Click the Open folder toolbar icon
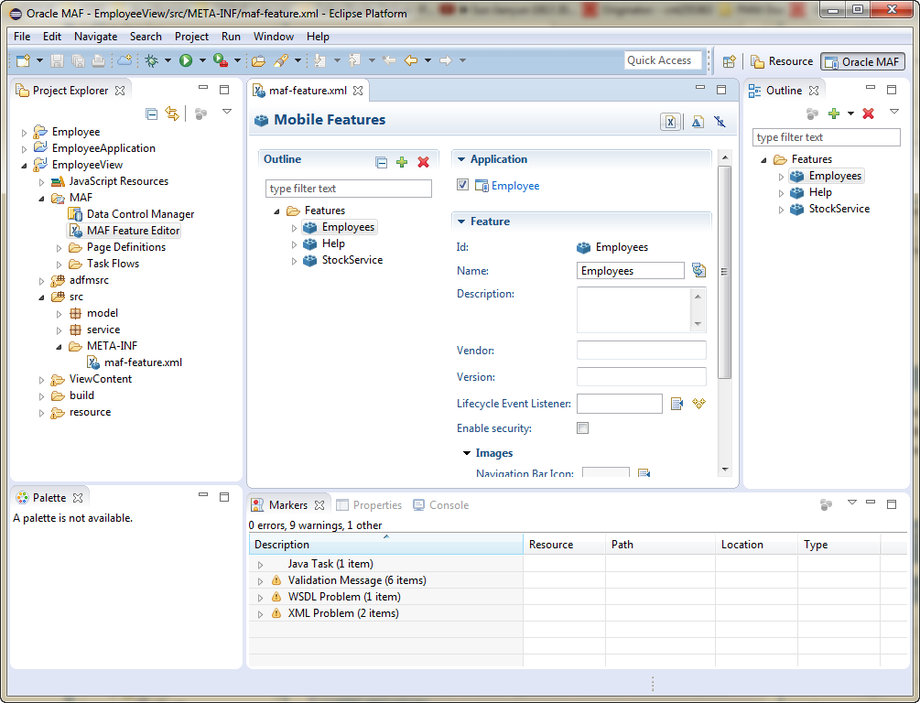The image size is (920, 703). (x=258, y=60)
